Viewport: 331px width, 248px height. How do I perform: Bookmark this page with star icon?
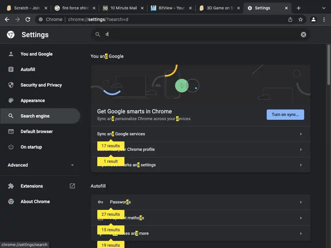(301, 19)
